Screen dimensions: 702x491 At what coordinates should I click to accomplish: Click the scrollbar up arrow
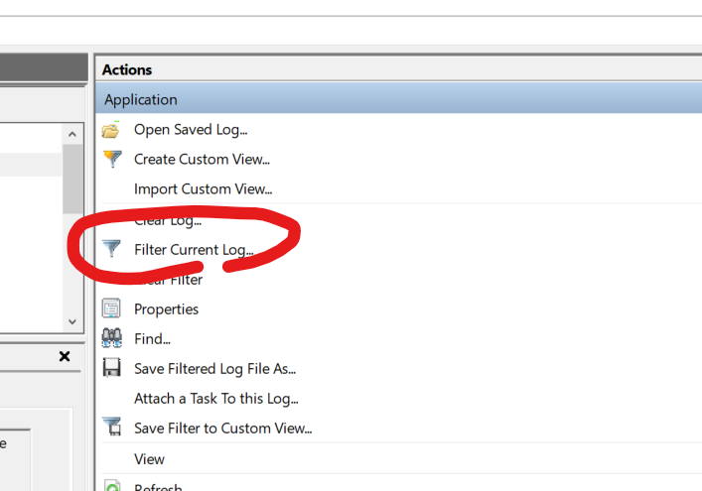tap(72, 134)
